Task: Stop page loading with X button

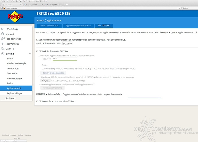Action: (179, 8)
